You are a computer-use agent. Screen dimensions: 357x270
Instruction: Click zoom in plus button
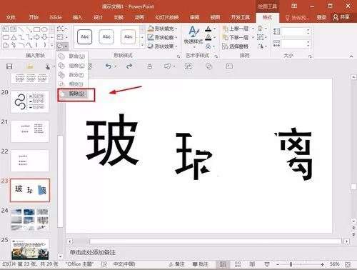[x=322, y=264]
